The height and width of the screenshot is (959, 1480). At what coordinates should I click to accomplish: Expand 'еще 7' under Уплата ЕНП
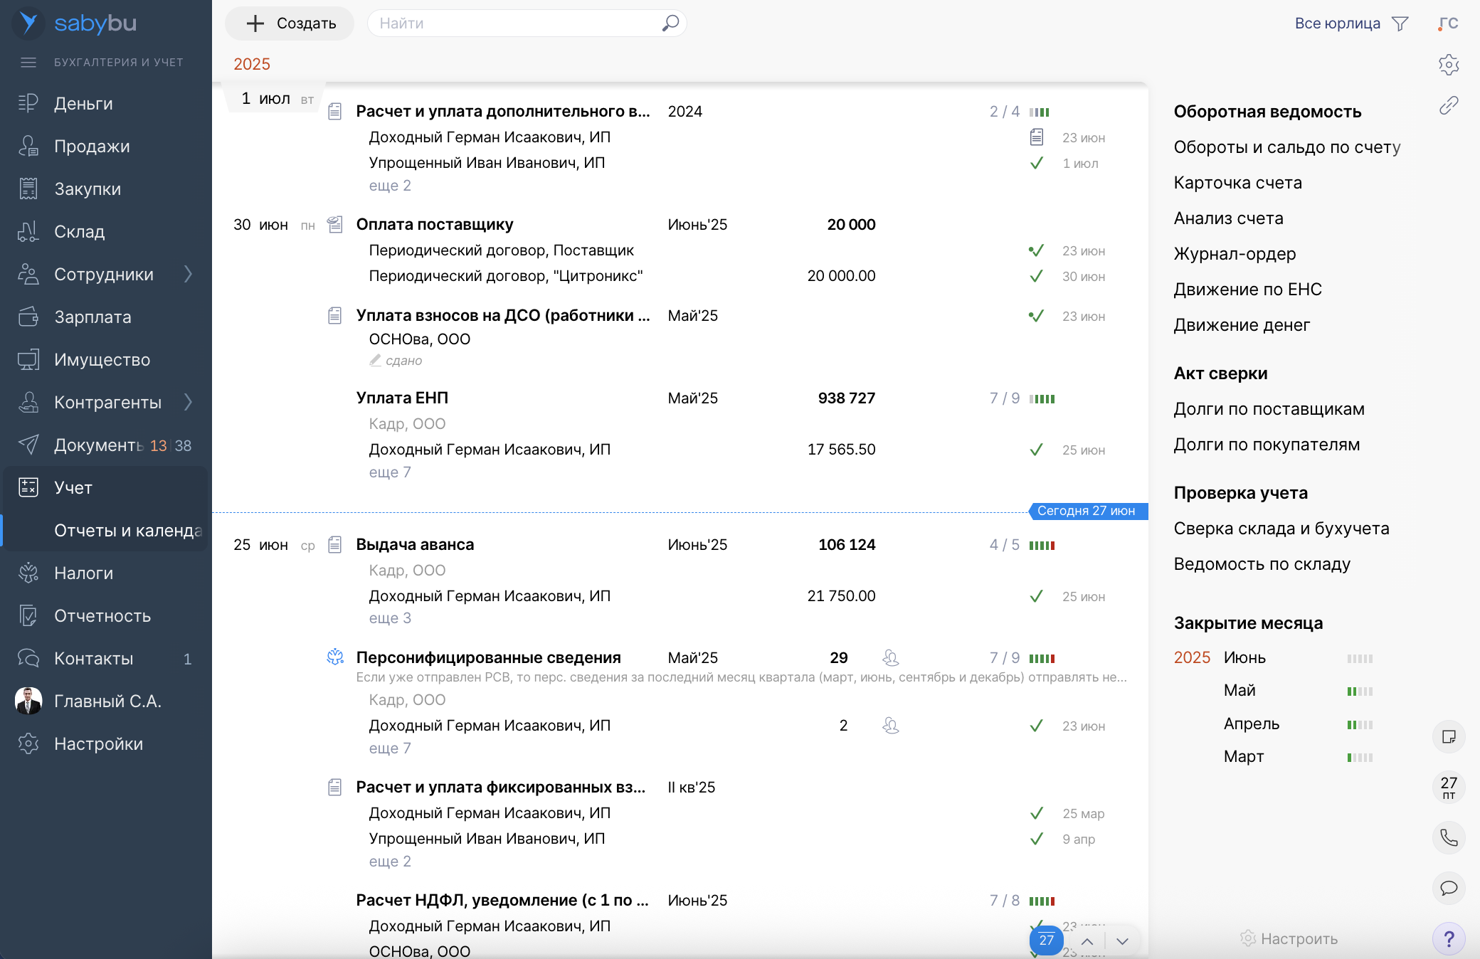coord(390,472)
